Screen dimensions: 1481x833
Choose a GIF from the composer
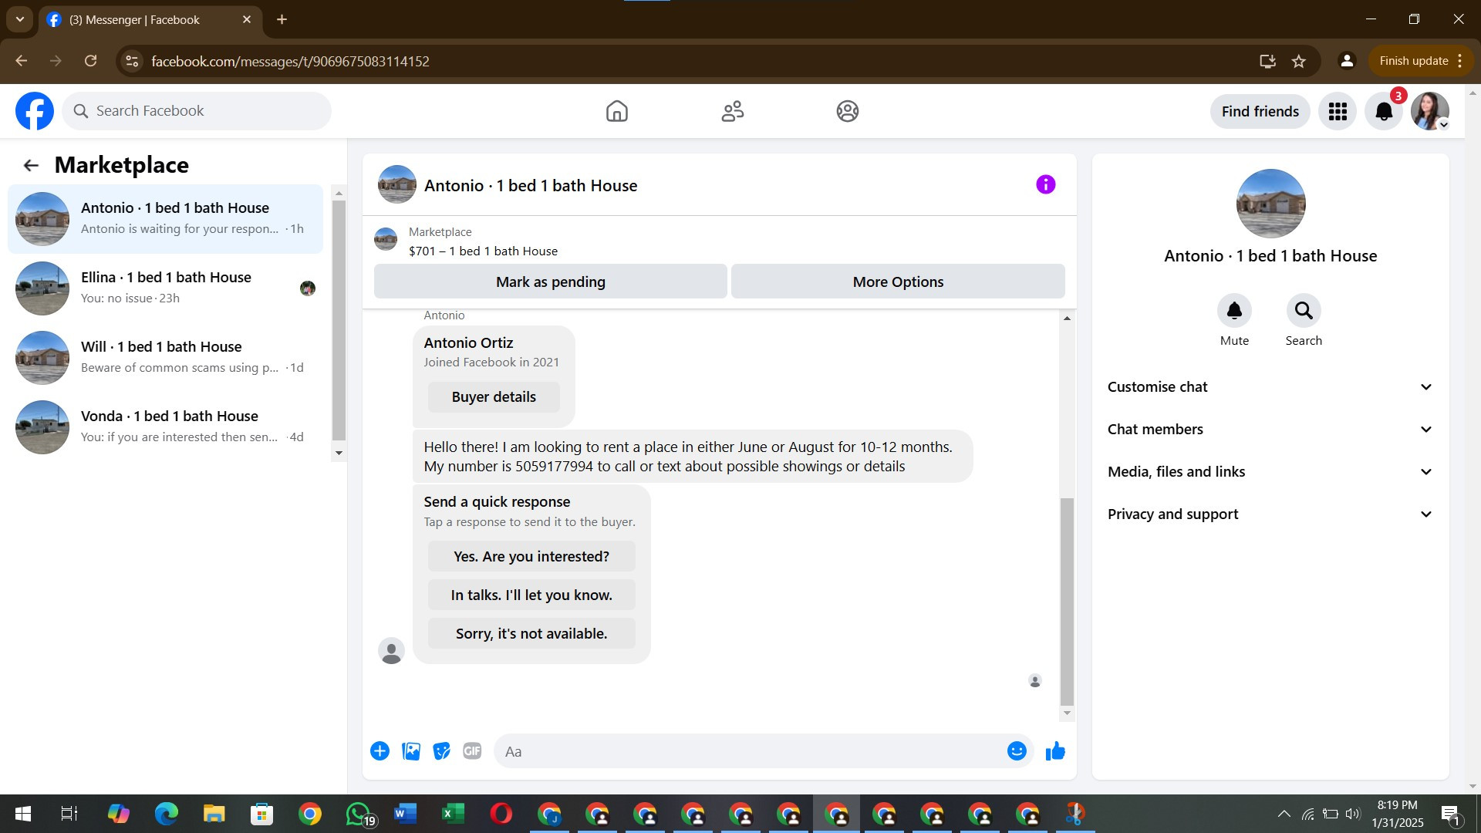point(472,751)
